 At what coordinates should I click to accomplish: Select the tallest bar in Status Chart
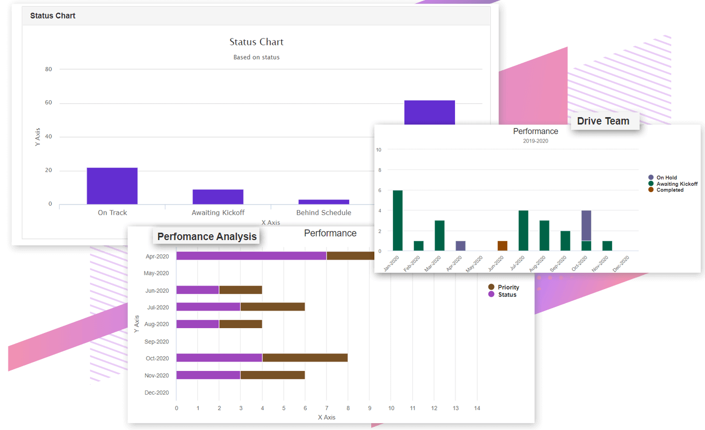pos(429,112)
